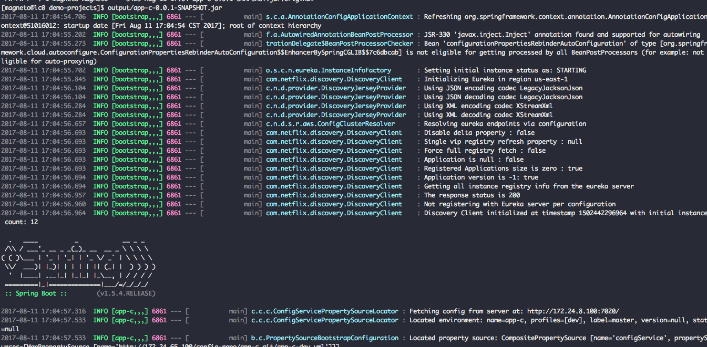Click the o.s.c.n.eureka.InstanceInfoFactory logger name
This screenshot has height=347, width=707.
[329, 70]
